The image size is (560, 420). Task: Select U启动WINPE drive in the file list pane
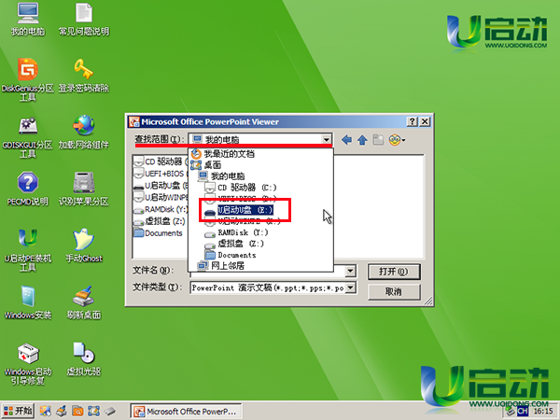161,197
